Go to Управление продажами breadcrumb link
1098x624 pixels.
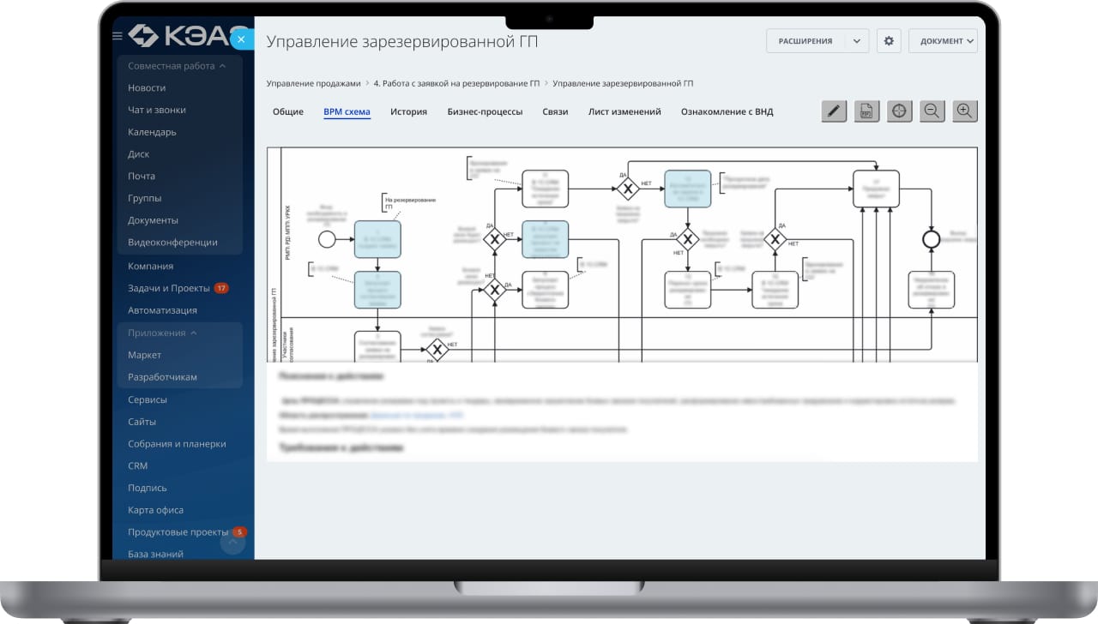click(x=314, y=83)
